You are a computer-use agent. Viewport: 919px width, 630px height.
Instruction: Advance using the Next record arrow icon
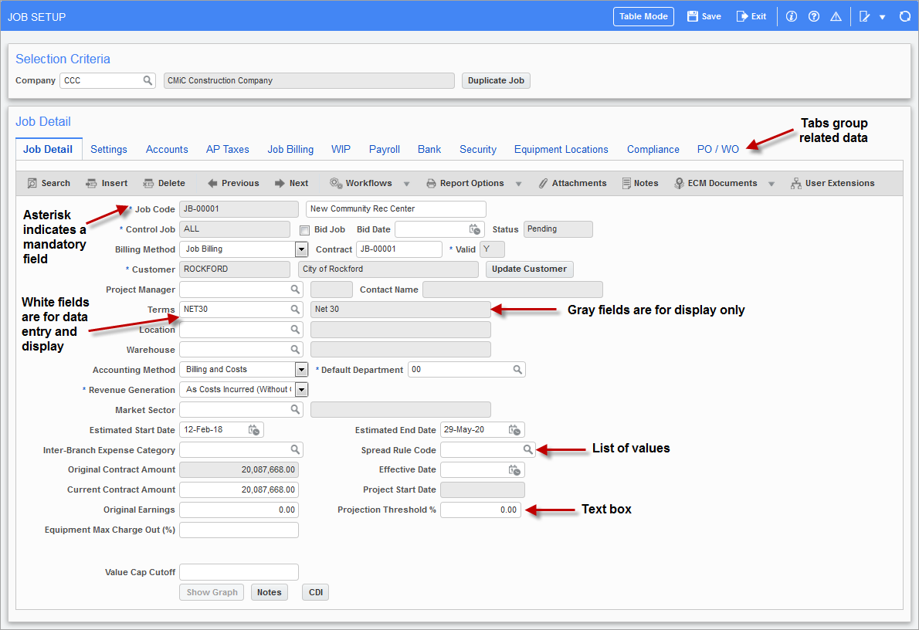pyautogui.click(x=292, y=183)
